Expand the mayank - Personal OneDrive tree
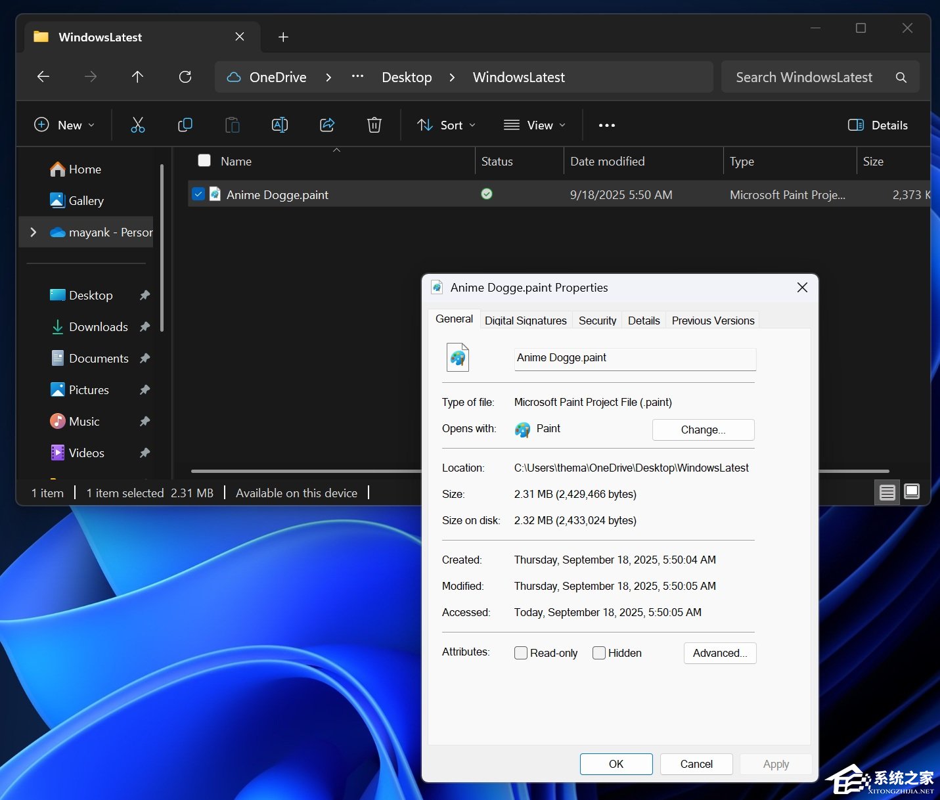This screenshot has width=940, height=800. coord(33,232)
